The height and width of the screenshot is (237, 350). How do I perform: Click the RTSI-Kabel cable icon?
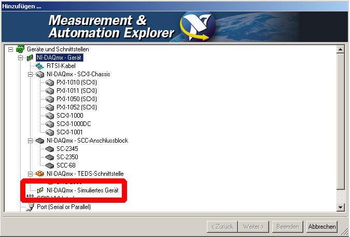(40, 66)
